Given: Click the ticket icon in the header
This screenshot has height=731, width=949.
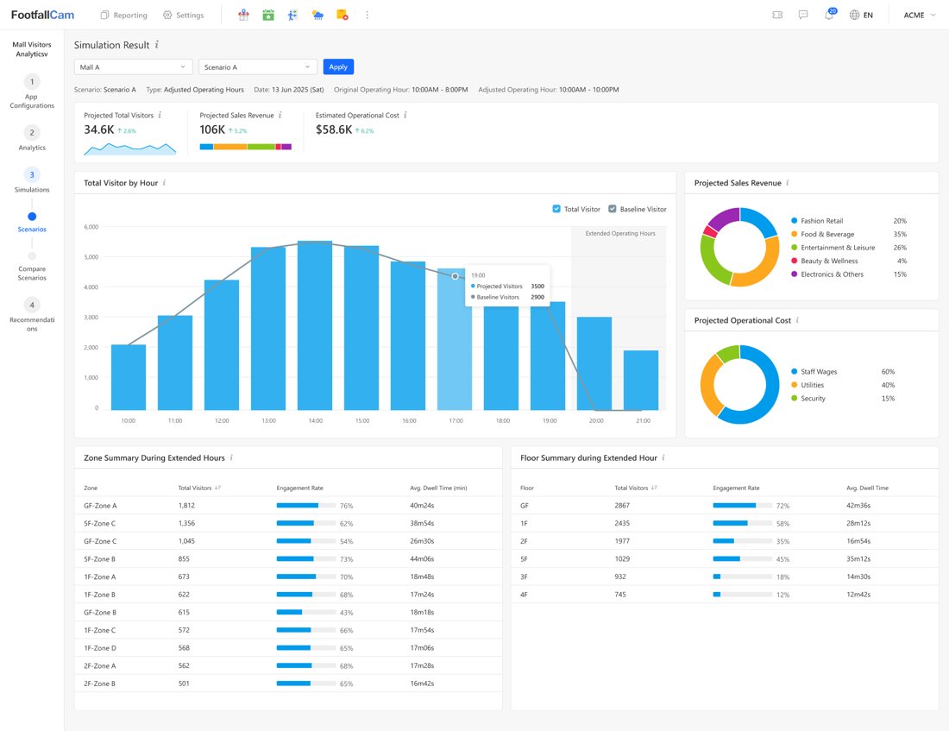Looking at the screenshot, I should click(x=777, y=16).
